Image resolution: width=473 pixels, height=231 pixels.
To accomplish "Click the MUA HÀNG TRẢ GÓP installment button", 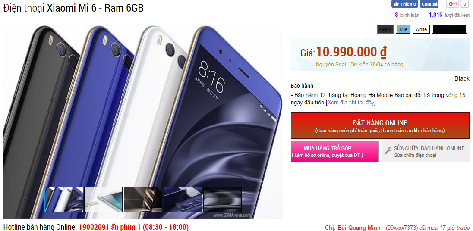I will (334, 152).
